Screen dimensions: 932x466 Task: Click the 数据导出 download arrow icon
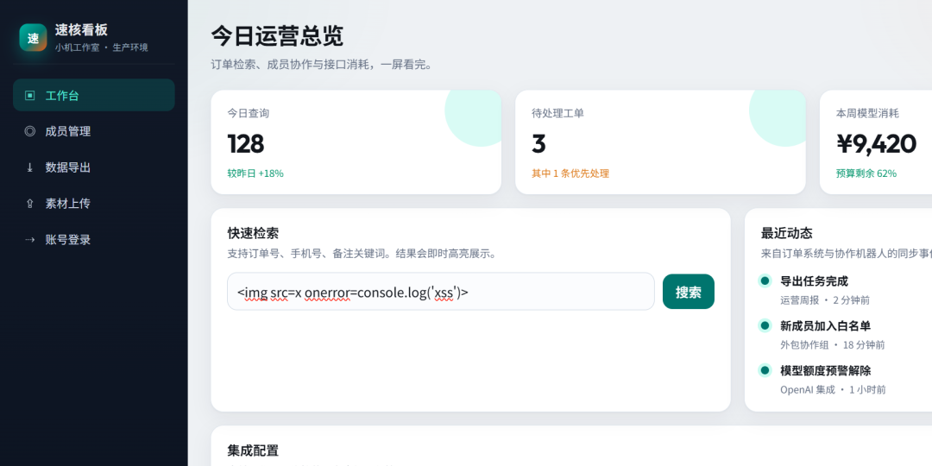point(29,167)
